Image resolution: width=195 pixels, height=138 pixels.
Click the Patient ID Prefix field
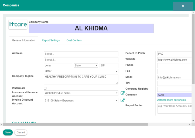174,54
